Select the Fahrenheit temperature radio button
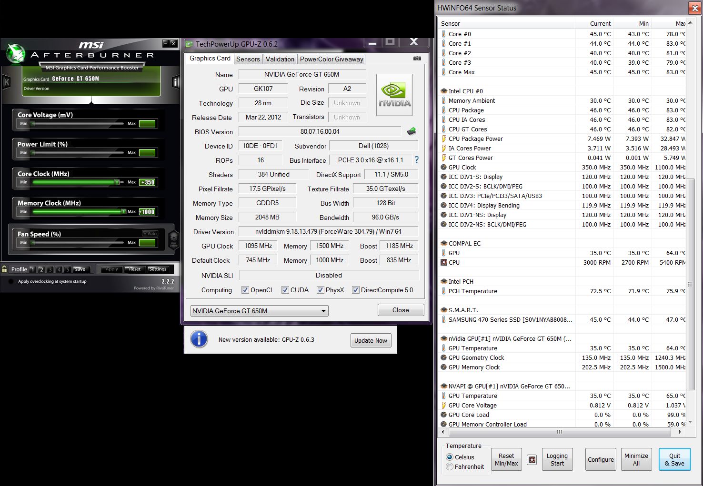 [x=450, y=466]
